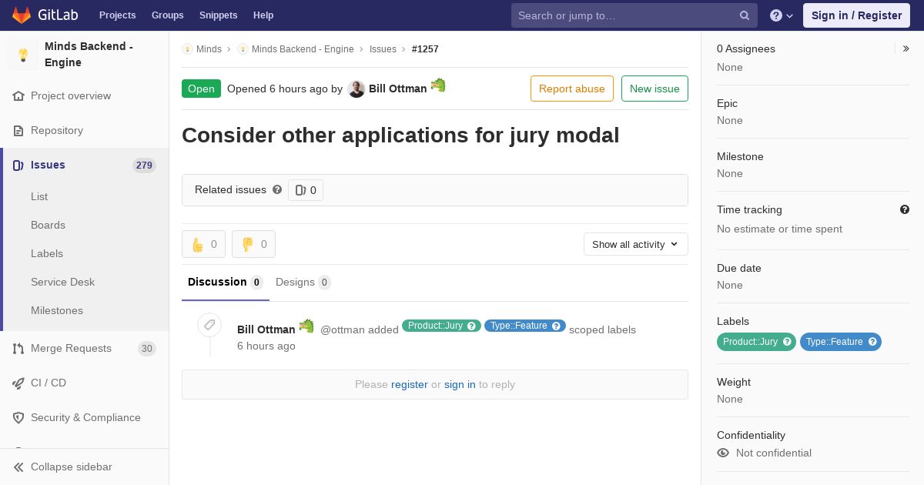This screenshot has height=485, width=924.
Task: Click the Not confidential eye icon
Action: [x=723, y=453]
